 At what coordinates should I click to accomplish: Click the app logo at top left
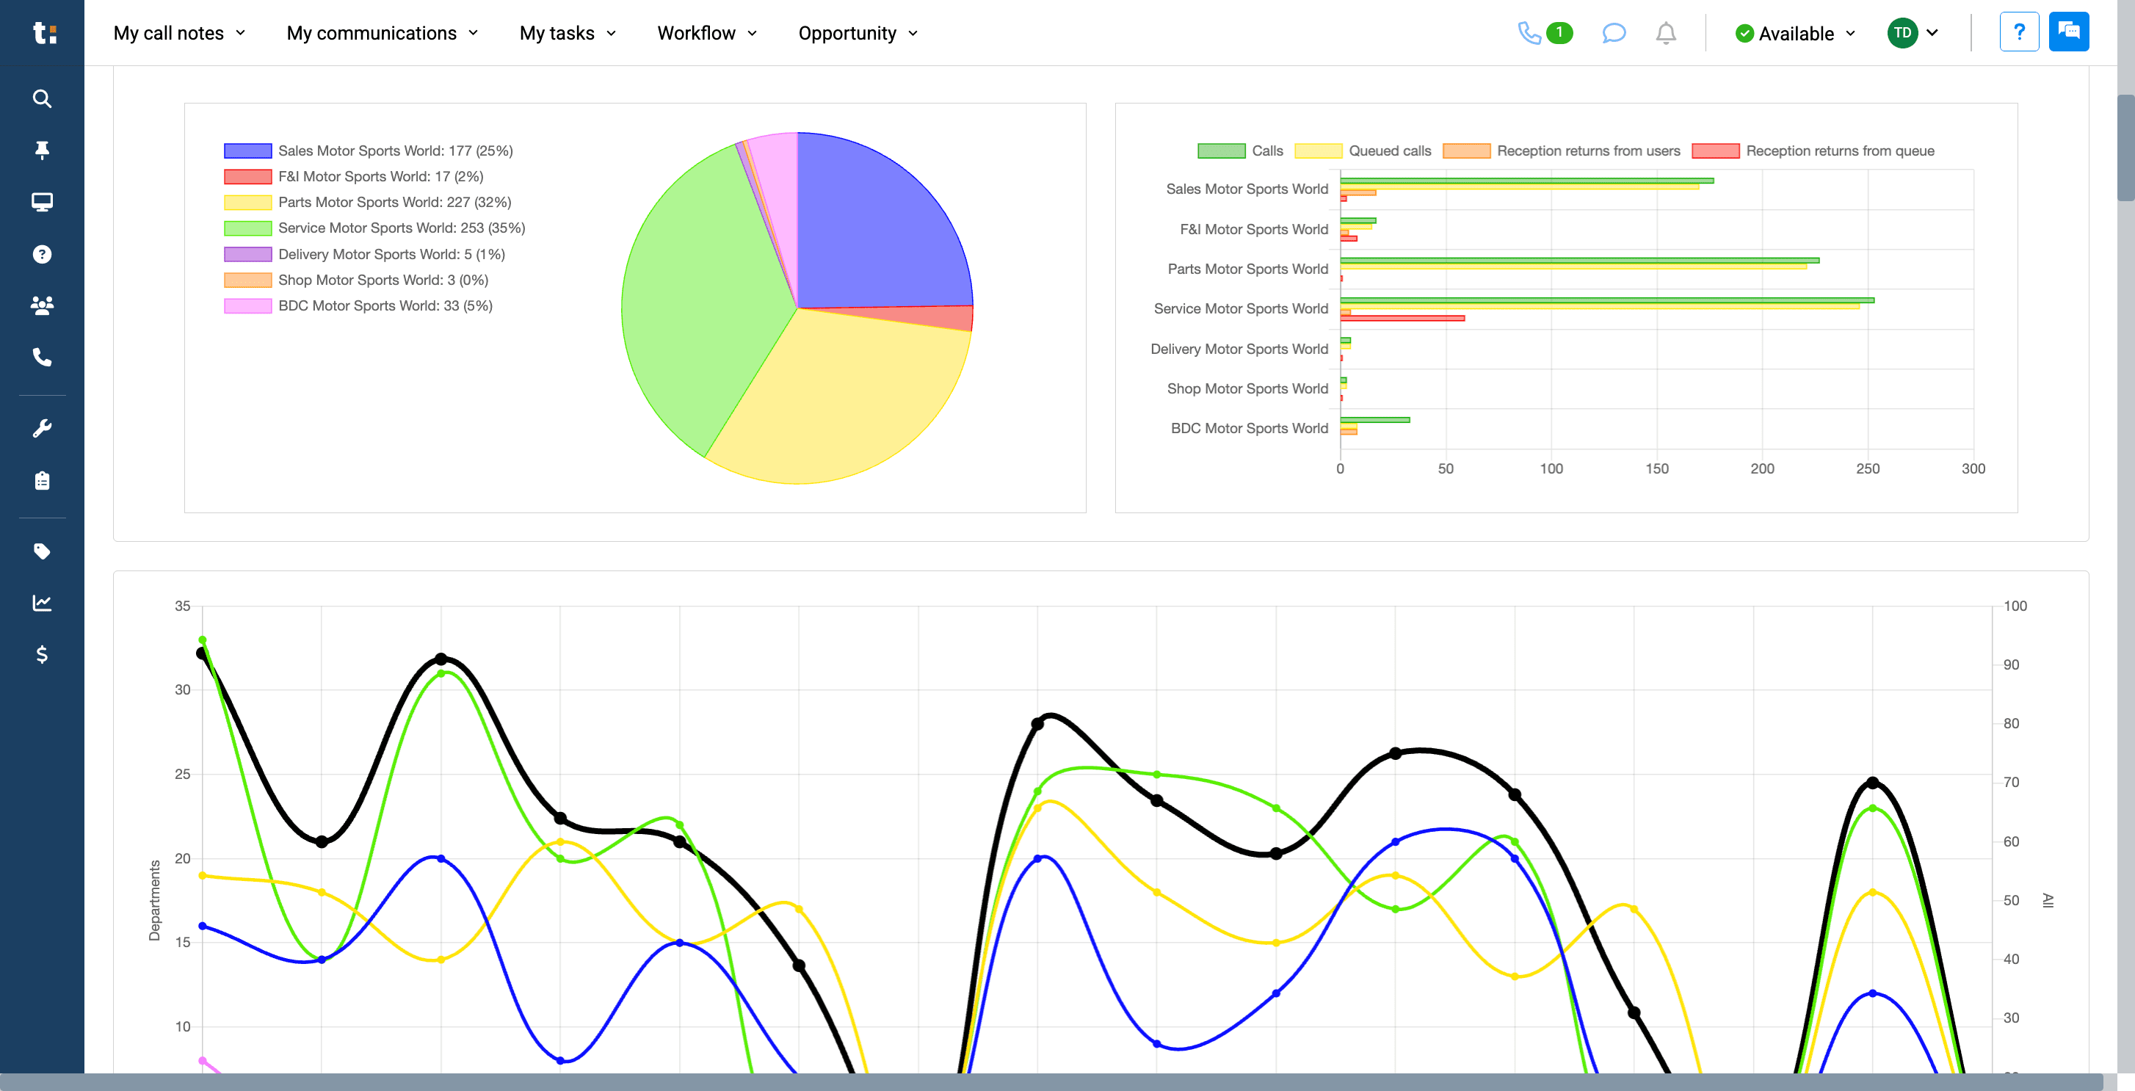[44, 33]
